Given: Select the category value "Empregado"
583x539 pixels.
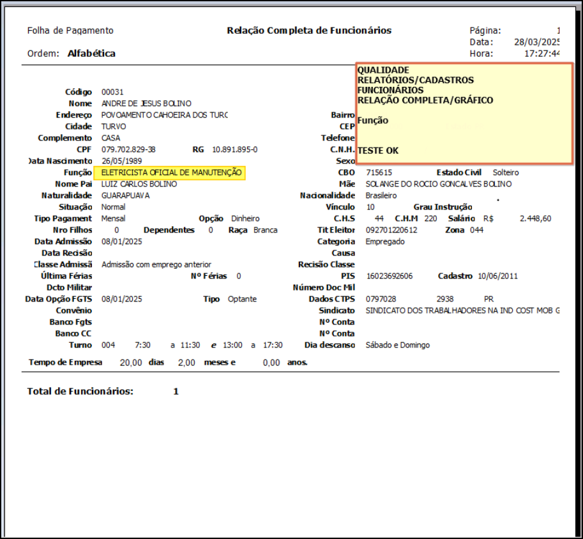Looking at the screenshot, I should (385, 242).
